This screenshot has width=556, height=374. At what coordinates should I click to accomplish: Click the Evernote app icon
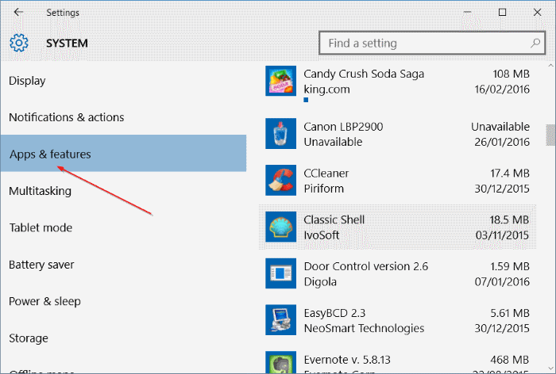(x=281, y=362)
